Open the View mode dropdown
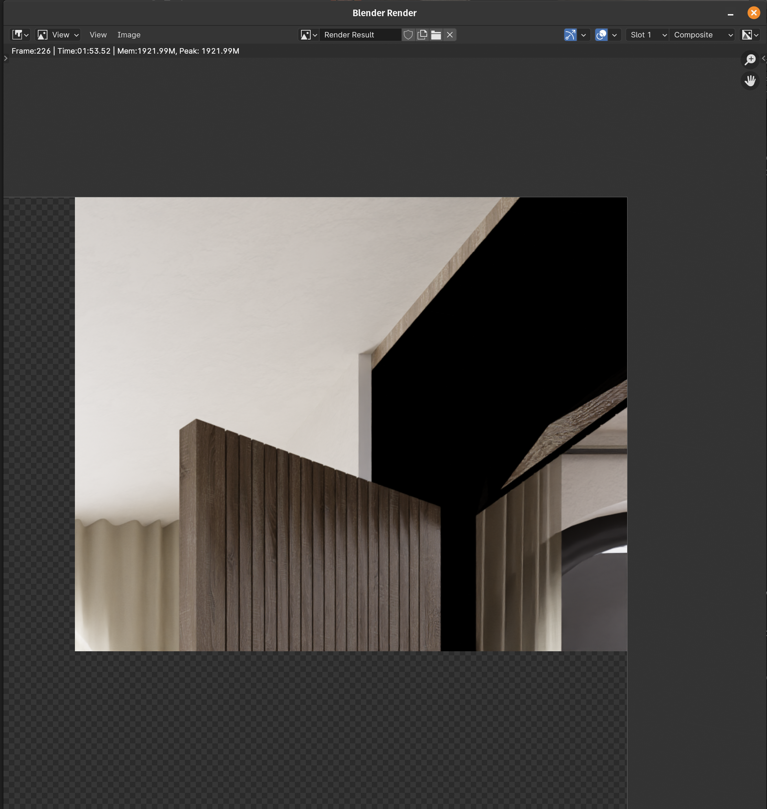The image size is (767, 809). click(58, 35)
